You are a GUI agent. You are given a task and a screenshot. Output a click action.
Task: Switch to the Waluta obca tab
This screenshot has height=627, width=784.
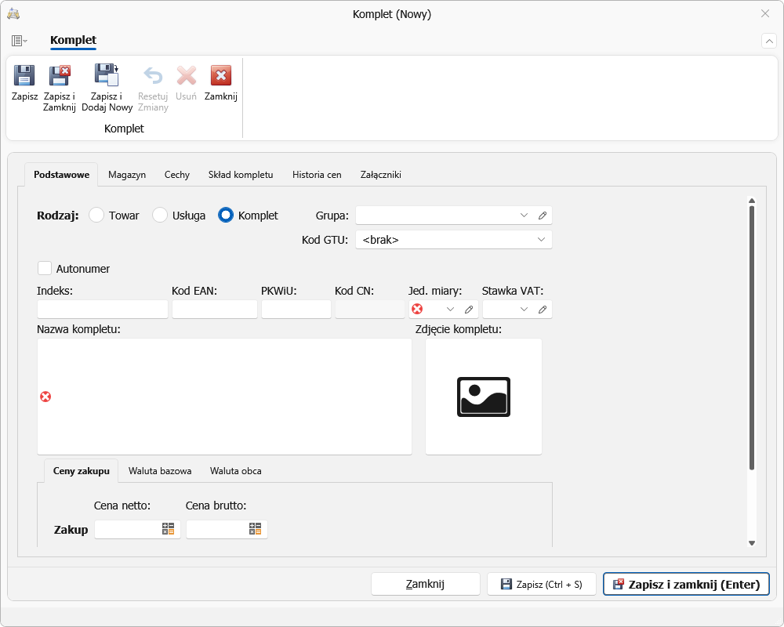tap(235, 471)
